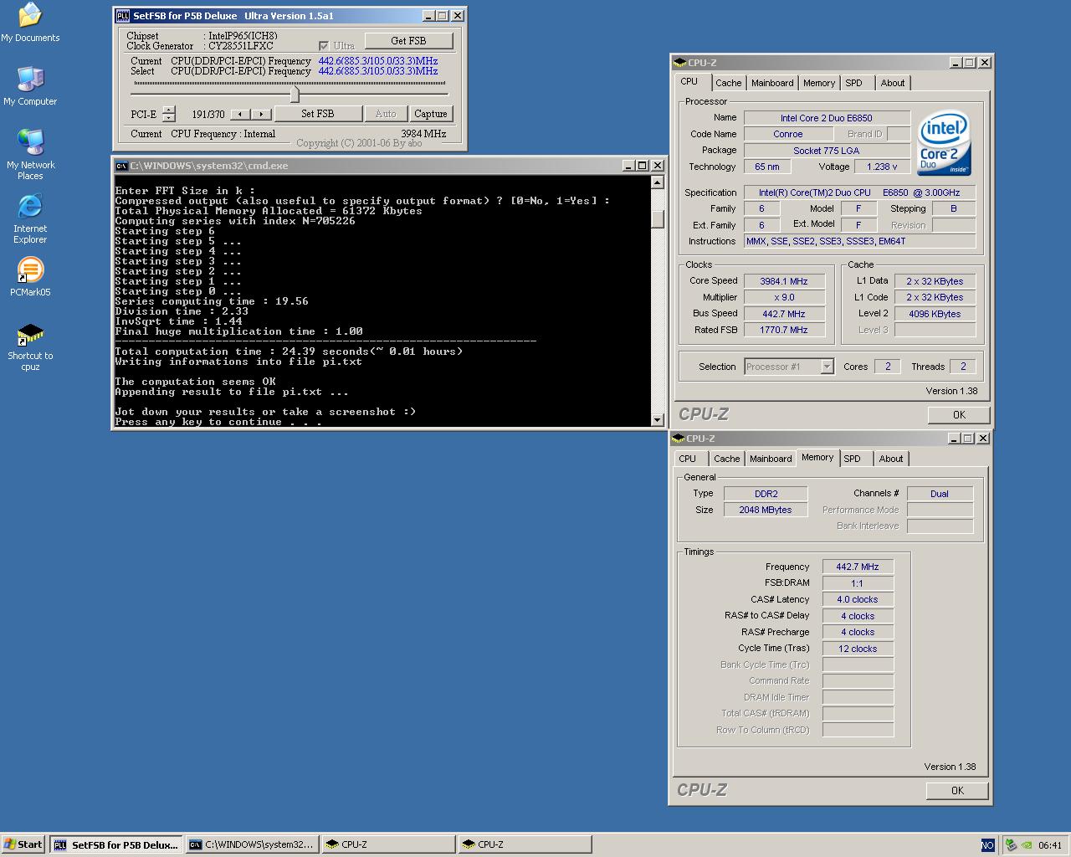
Task: Click the Intel Core 2 Duo logo
Action: (944, 143)
